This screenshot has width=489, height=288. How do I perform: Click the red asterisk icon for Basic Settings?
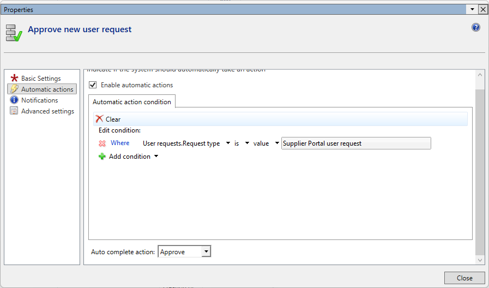(14, 78)
